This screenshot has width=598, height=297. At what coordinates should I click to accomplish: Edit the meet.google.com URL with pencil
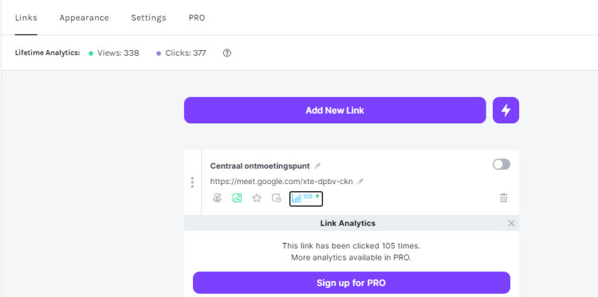pyautogui.click(x=360, y=182)
